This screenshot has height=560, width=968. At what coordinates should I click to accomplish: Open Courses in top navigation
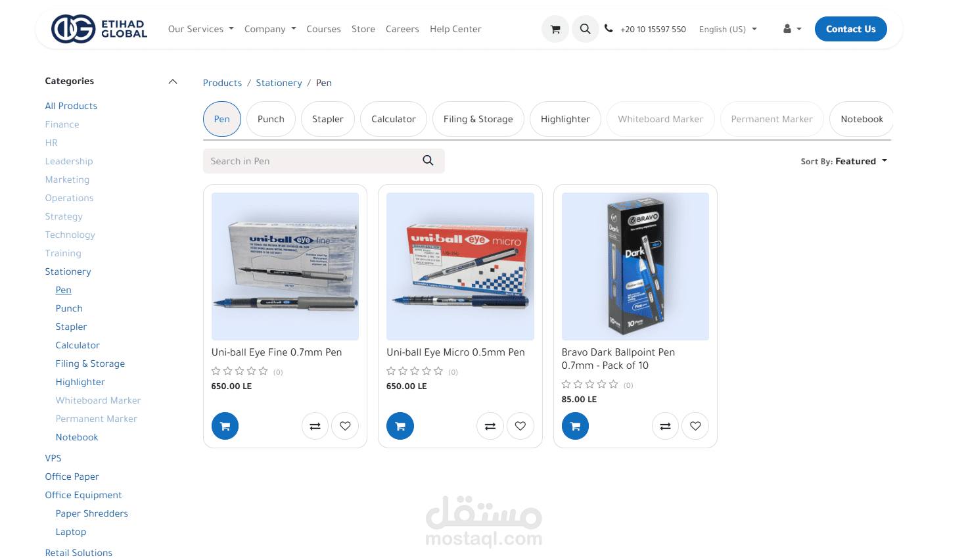pyautogui.click(x=323, y=29)
